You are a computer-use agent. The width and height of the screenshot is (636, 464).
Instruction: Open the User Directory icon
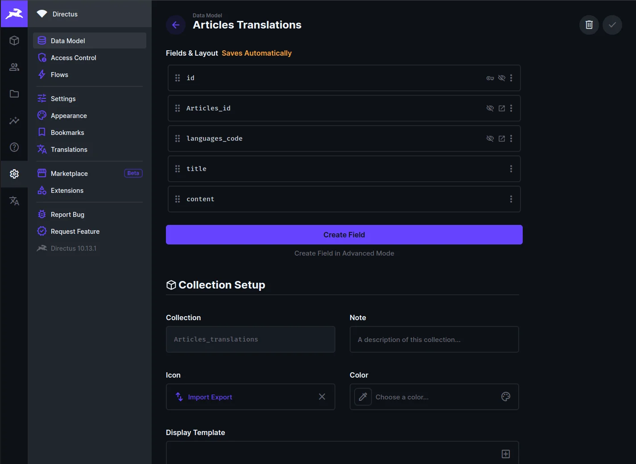coord(14,67)
